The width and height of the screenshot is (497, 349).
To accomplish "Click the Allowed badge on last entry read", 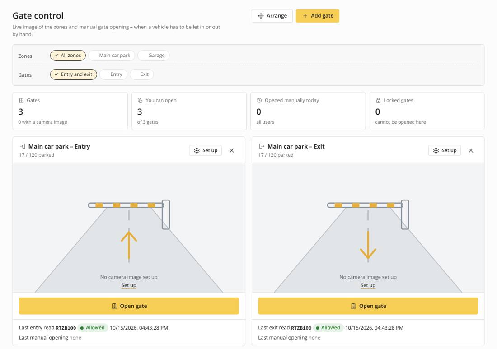I will (x=93, y=328).
